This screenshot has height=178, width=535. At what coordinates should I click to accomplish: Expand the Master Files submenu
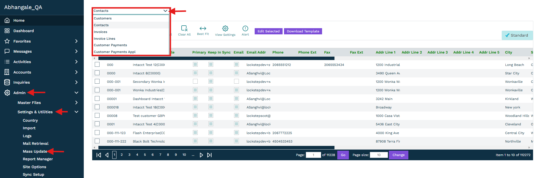click(x=76, y=103)
